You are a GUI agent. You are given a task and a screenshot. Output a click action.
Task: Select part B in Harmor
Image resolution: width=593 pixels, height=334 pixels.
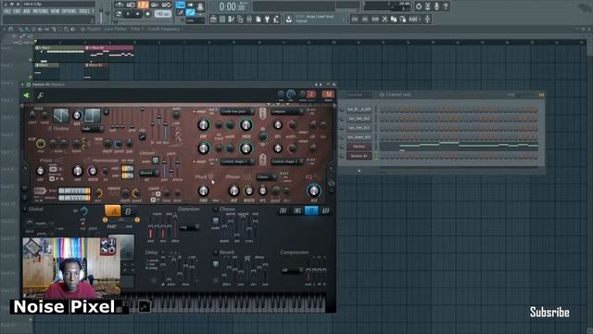[129, 212]
